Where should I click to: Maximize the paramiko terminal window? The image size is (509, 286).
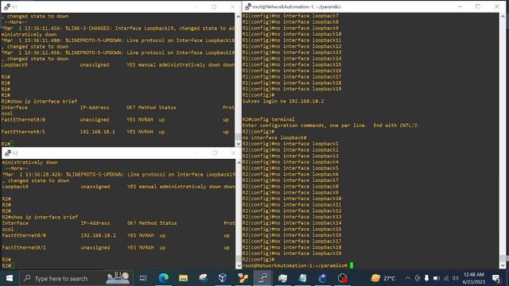[478, 6]
